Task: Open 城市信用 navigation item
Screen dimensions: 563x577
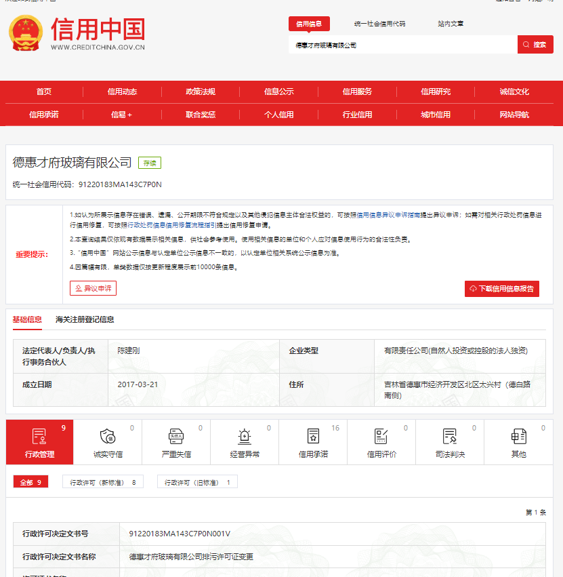Action: [436, 115]
